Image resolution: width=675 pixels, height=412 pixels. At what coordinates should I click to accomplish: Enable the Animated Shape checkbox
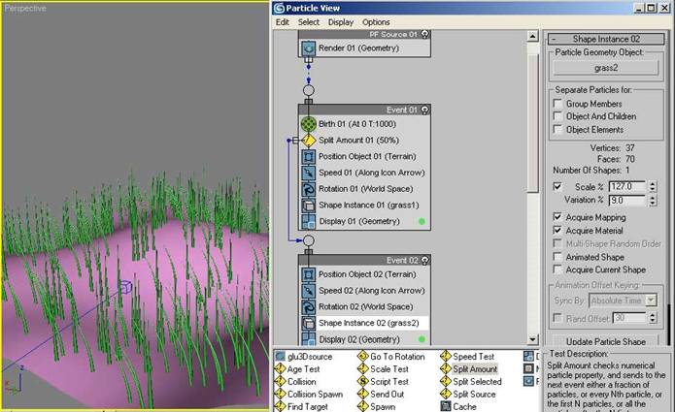pos(557,256)
